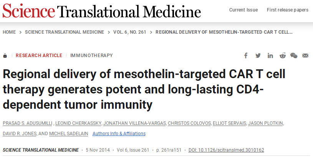Open the Current Issue menu item
The height and width of the screenshot is (157, 313).
click(243, 10)
